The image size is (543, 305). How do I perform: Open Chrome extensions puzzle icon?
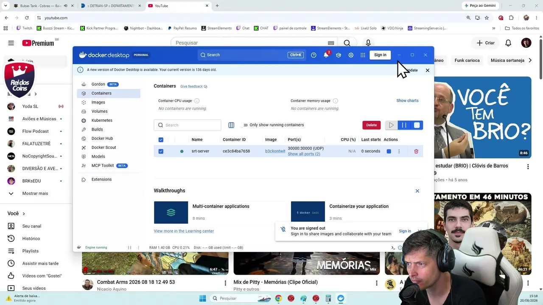click(511, 18)
